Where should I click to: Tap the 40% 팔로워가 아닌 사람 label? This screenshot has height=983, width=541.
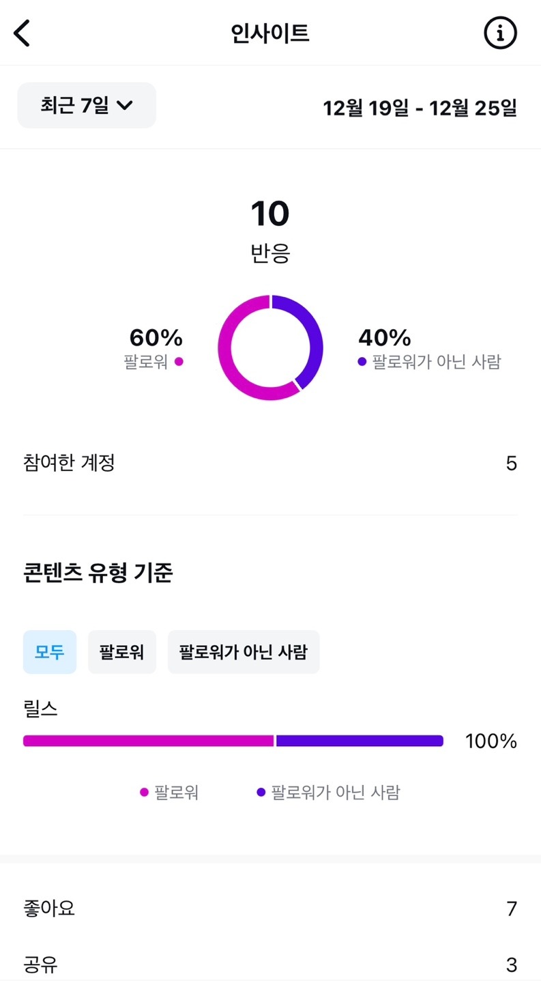click(429, 348)
